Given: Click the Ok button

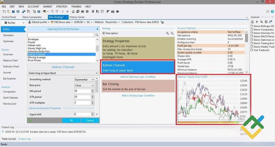Looking at the screenshot, I should click(71, 121).
